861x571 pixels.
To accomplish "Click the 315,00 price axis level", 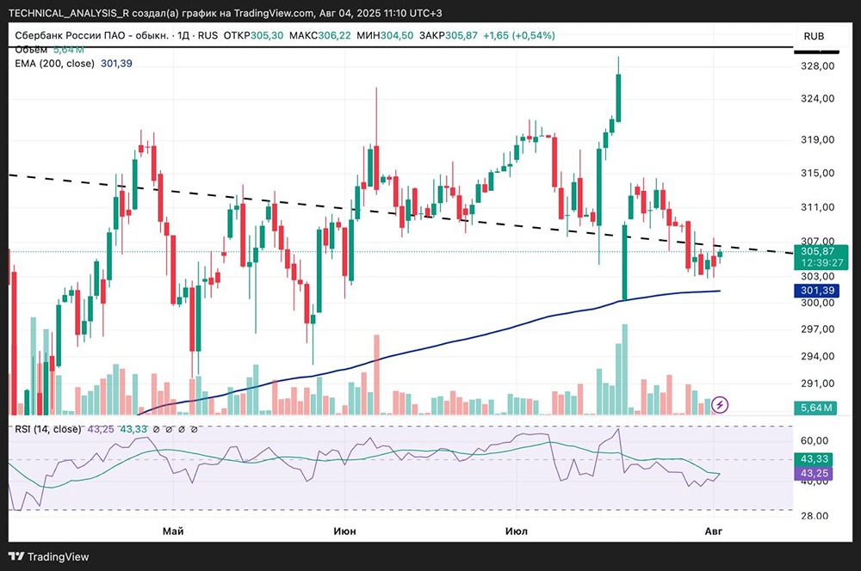I will click(x=818, y=174).
